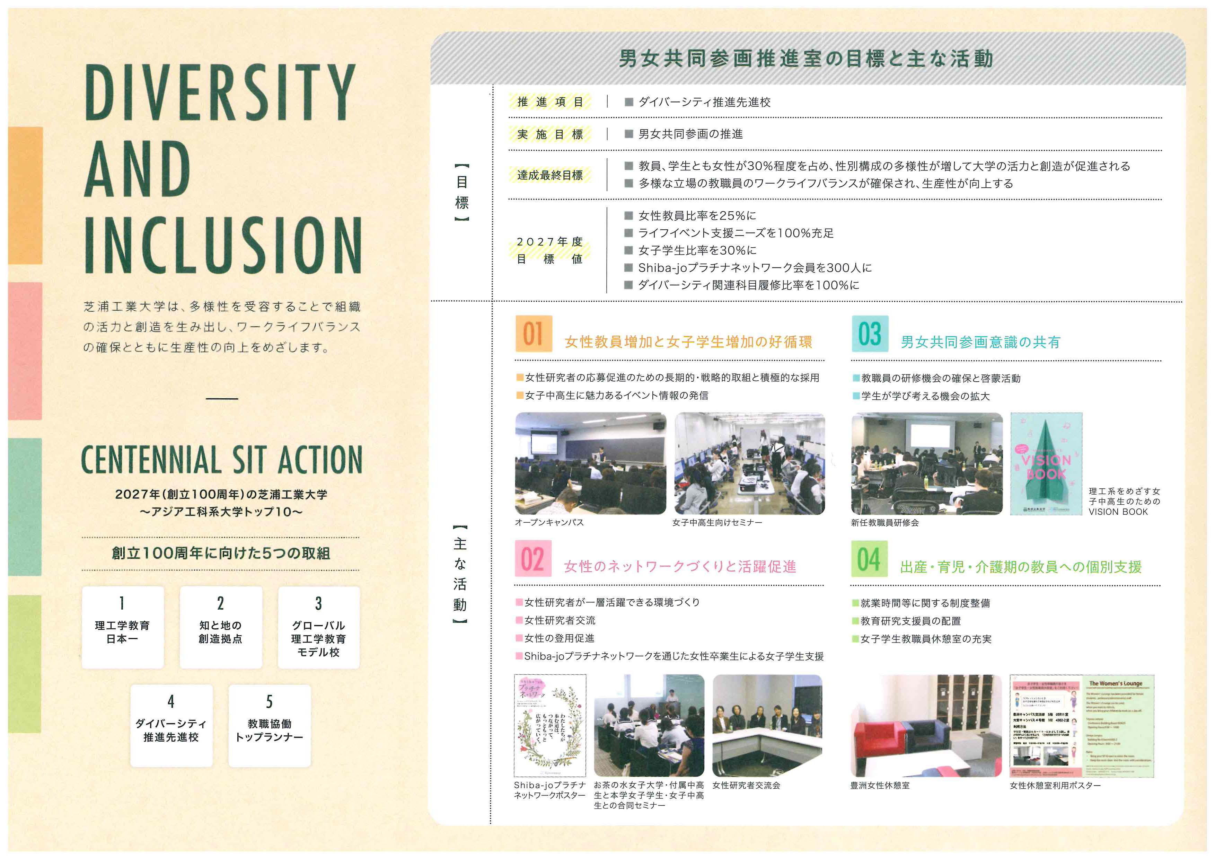Click the orange color bar on left edge
This screenshot has width=1215, height=859.
click(25, 195)
